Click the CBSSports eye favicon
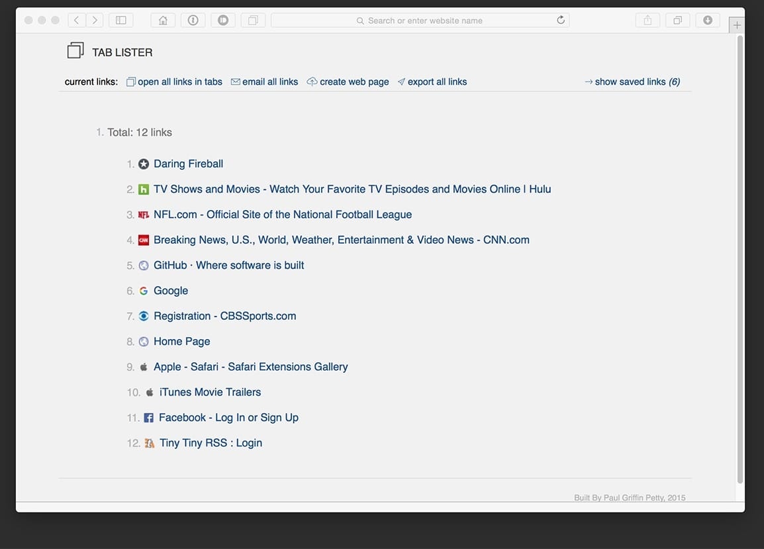The height and width of the screenshot is (549, 764). (143, 316)
